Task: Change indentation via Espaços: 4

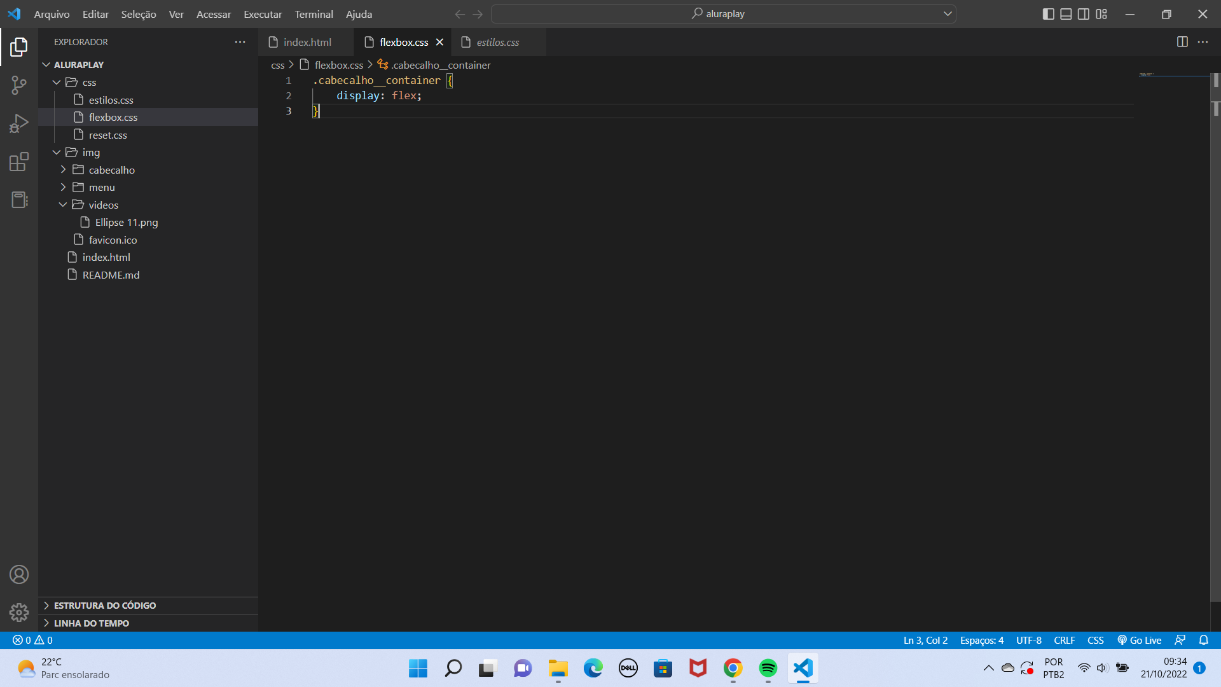Action: (981, 640)
